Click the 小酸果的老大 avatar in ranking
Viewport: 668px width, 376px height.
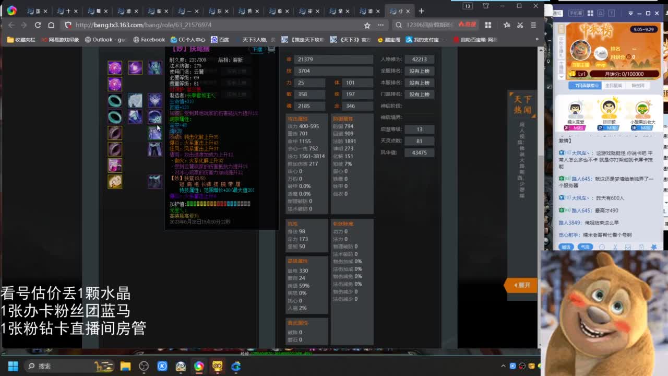coord(642,109)
